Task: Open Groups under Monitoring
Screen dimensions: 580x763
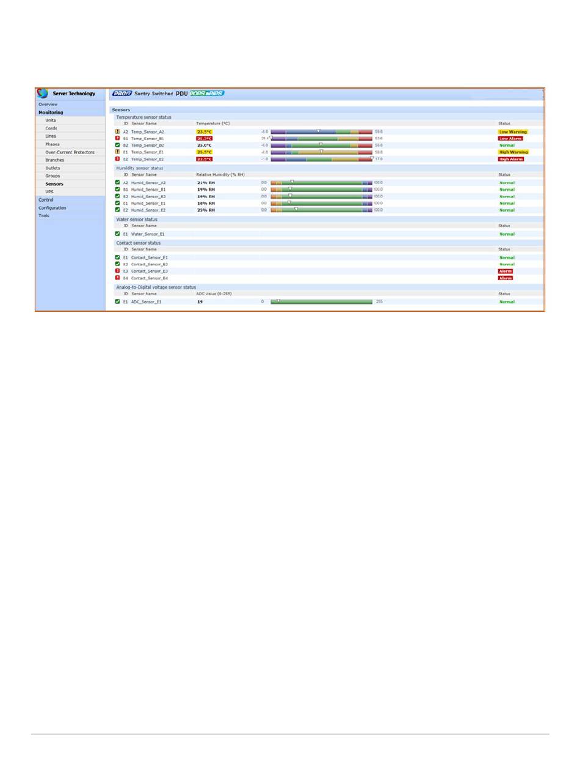Action: (x=53, y=176)
